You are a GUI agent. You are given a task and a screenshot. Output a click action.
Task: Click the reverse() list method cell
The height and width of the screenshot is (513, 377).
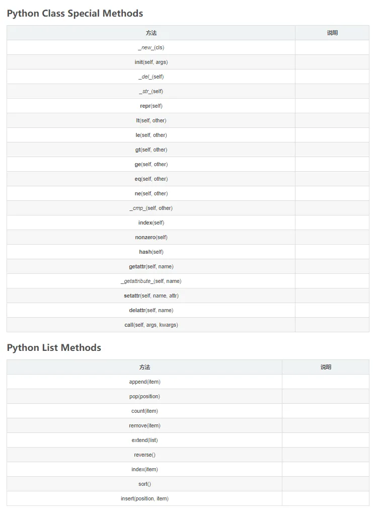click(144, 455)
